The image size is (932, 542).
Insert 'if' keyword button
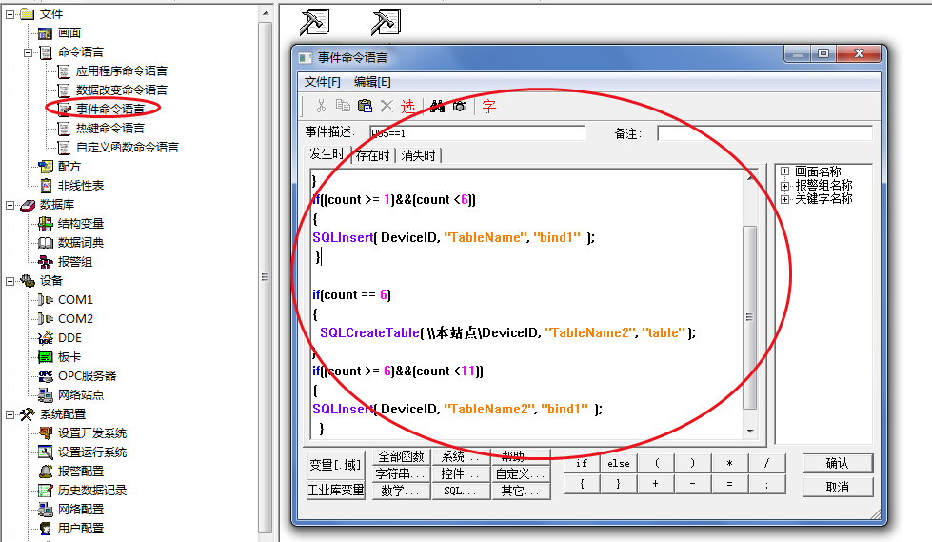[x=582, y=463]
